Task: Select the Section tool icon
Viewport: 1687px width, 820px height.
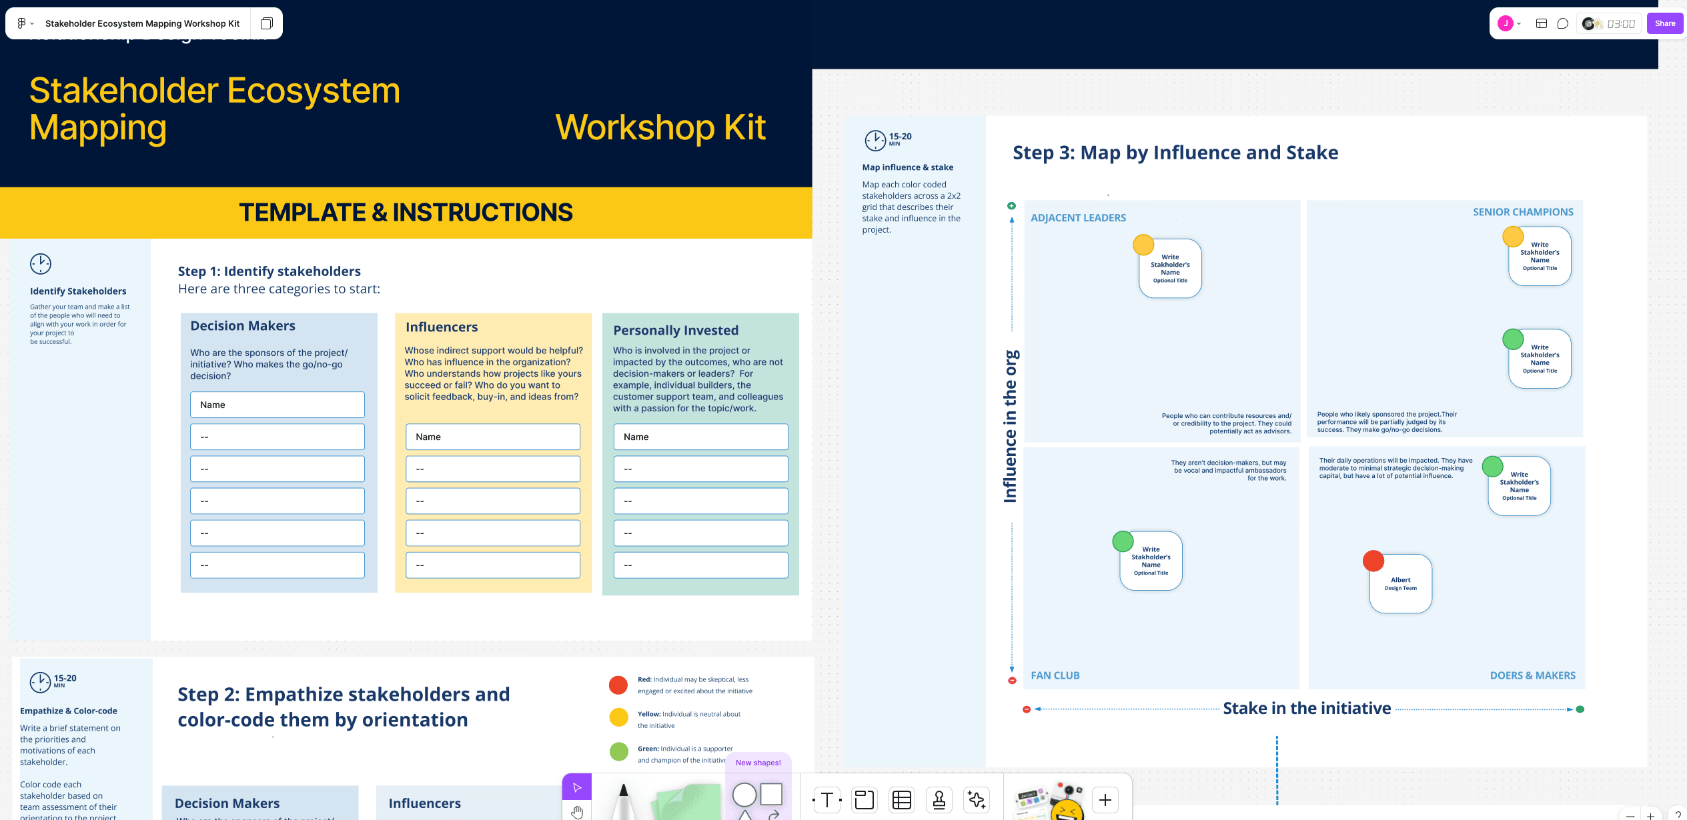Action: 865,799
